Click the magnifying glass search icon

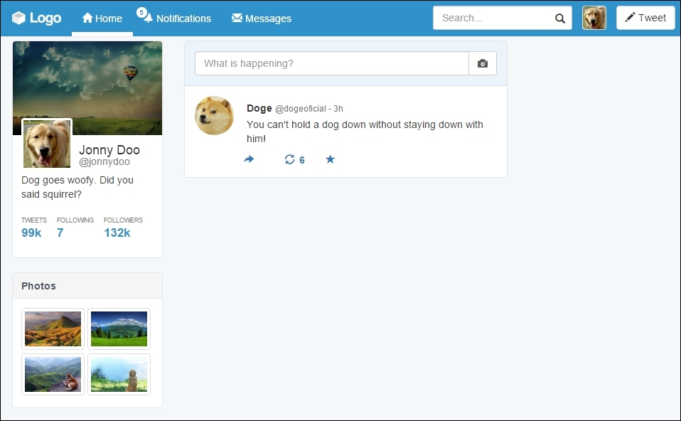tap(560, 18)
